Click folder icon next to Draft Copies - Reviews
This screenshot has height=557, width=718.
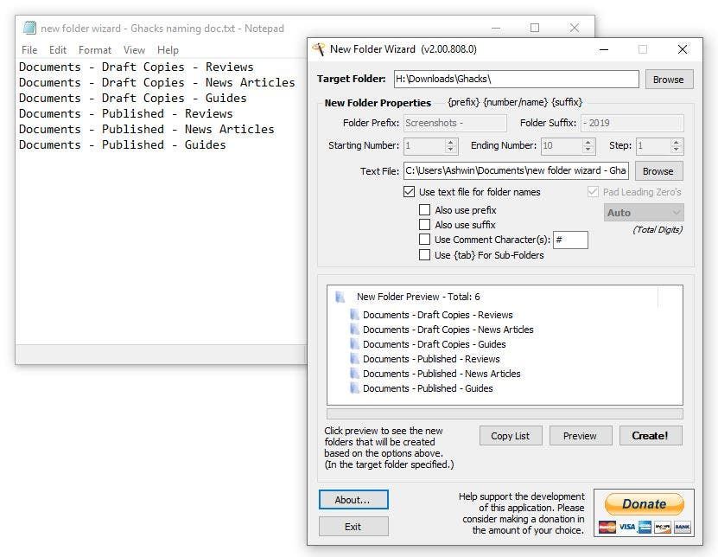point(354,315)
